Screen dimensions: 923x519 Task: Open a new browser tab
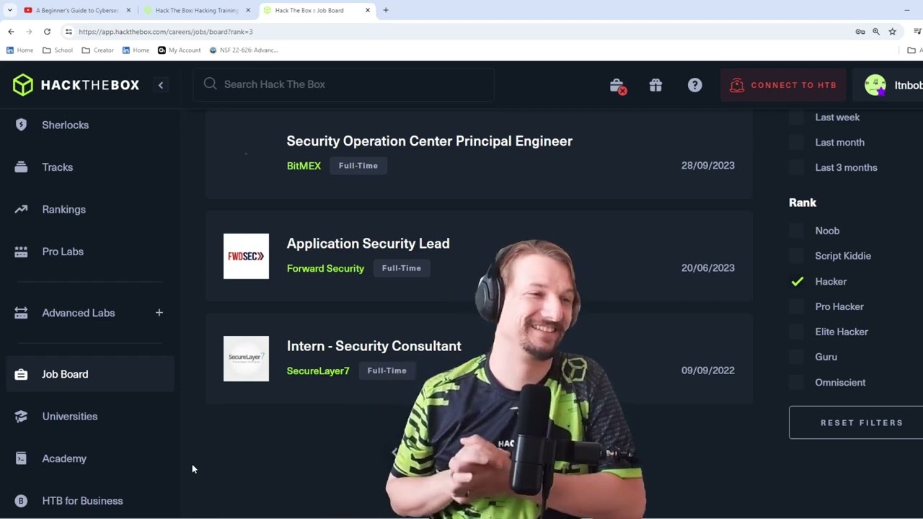click(x=385, y=10)
